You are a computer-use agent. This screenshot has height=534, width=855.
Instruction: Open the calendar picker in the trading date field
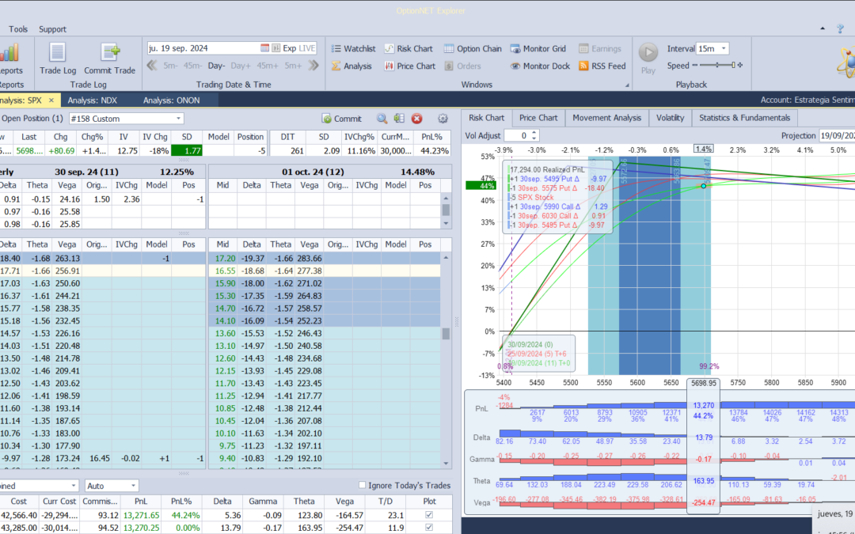pos(264,48)
